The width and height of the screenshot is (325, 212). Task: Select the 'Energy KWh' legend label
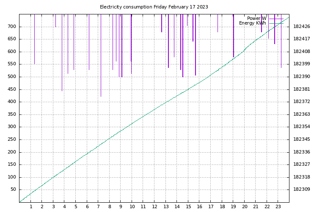pos(253,23)
